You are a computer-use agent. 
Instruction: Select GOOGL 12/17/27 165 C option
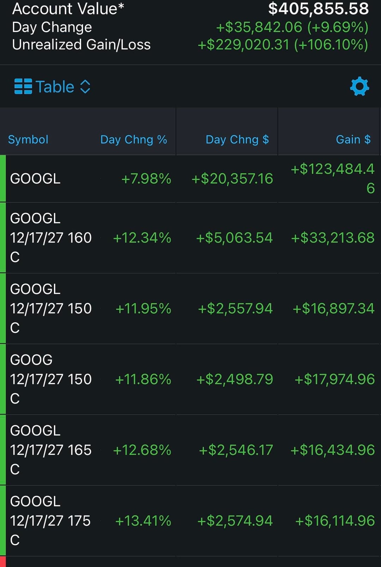coord(50,450)
